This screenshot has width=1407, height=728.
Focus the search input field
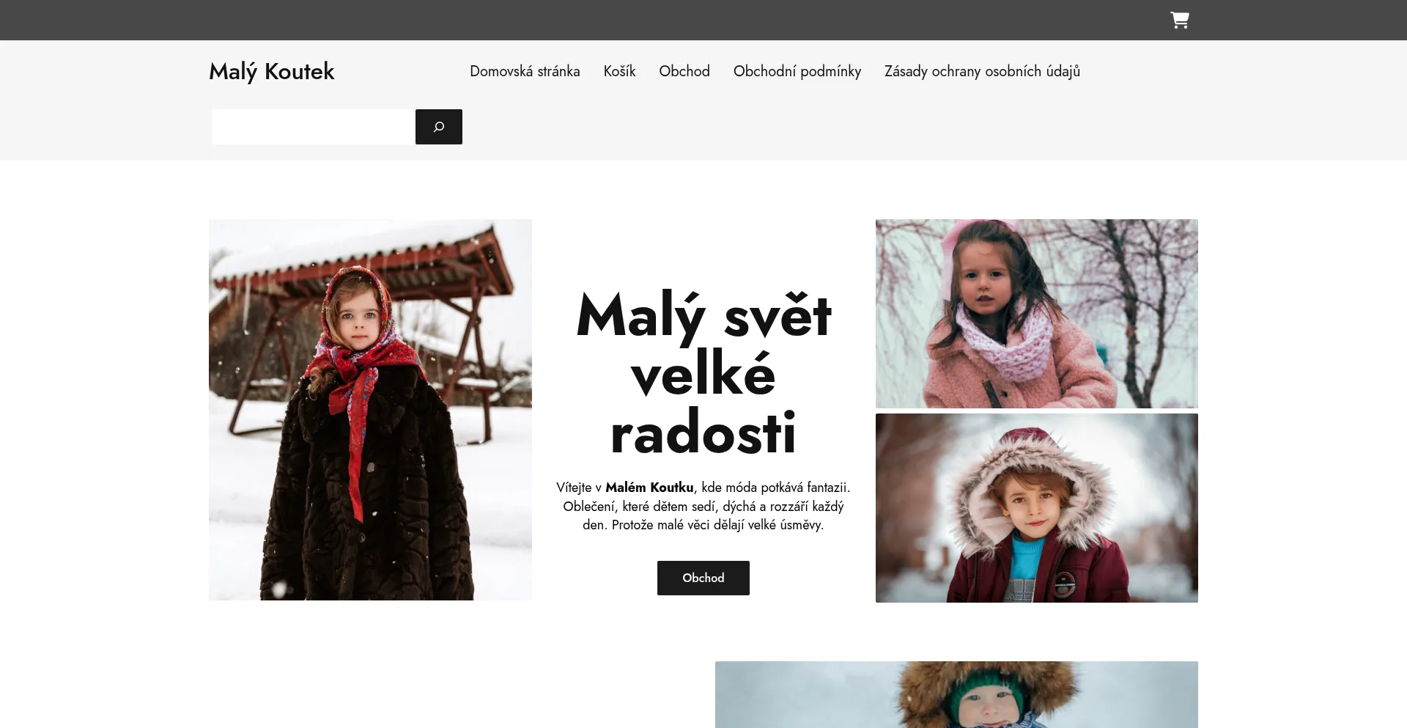point(314,127)
